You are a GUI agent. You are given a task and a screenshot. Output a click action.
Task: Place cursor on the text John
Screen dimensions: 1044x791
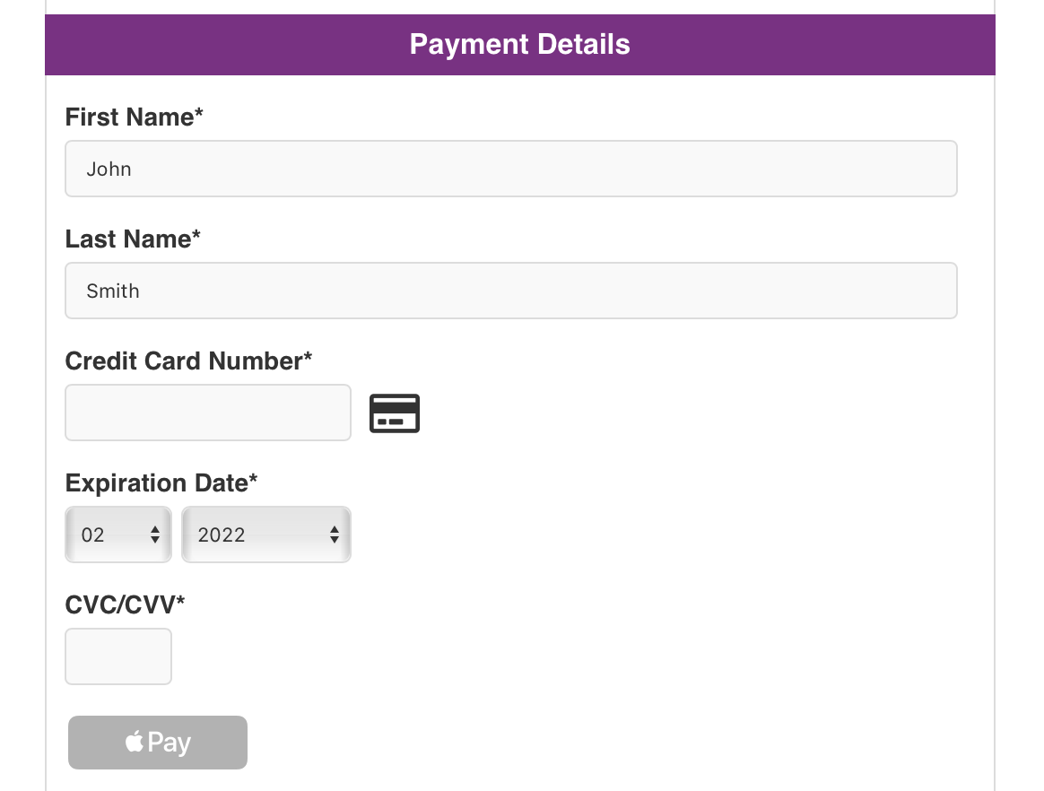109,169
